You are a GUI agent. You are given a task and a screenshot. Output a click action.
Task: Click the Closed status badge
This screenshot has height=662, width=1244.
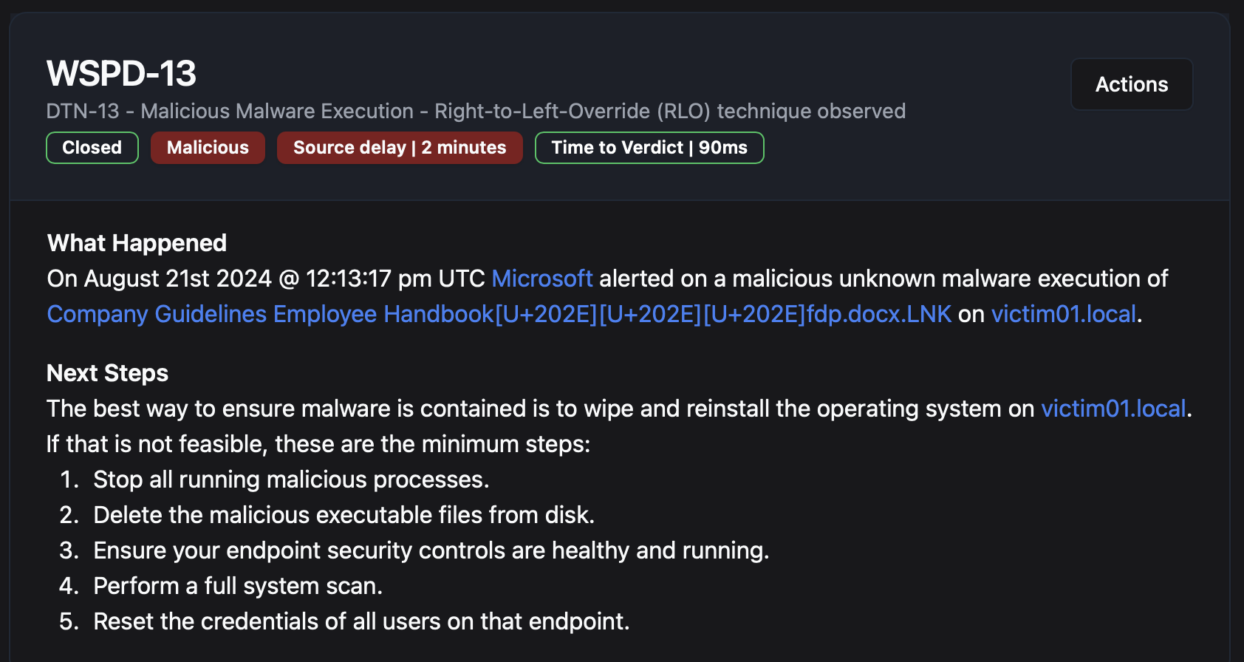[x=92, y=147]
